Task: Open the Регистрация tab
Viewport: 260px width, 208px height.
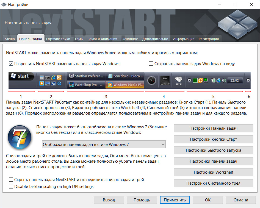Action: tap(209, 39)
